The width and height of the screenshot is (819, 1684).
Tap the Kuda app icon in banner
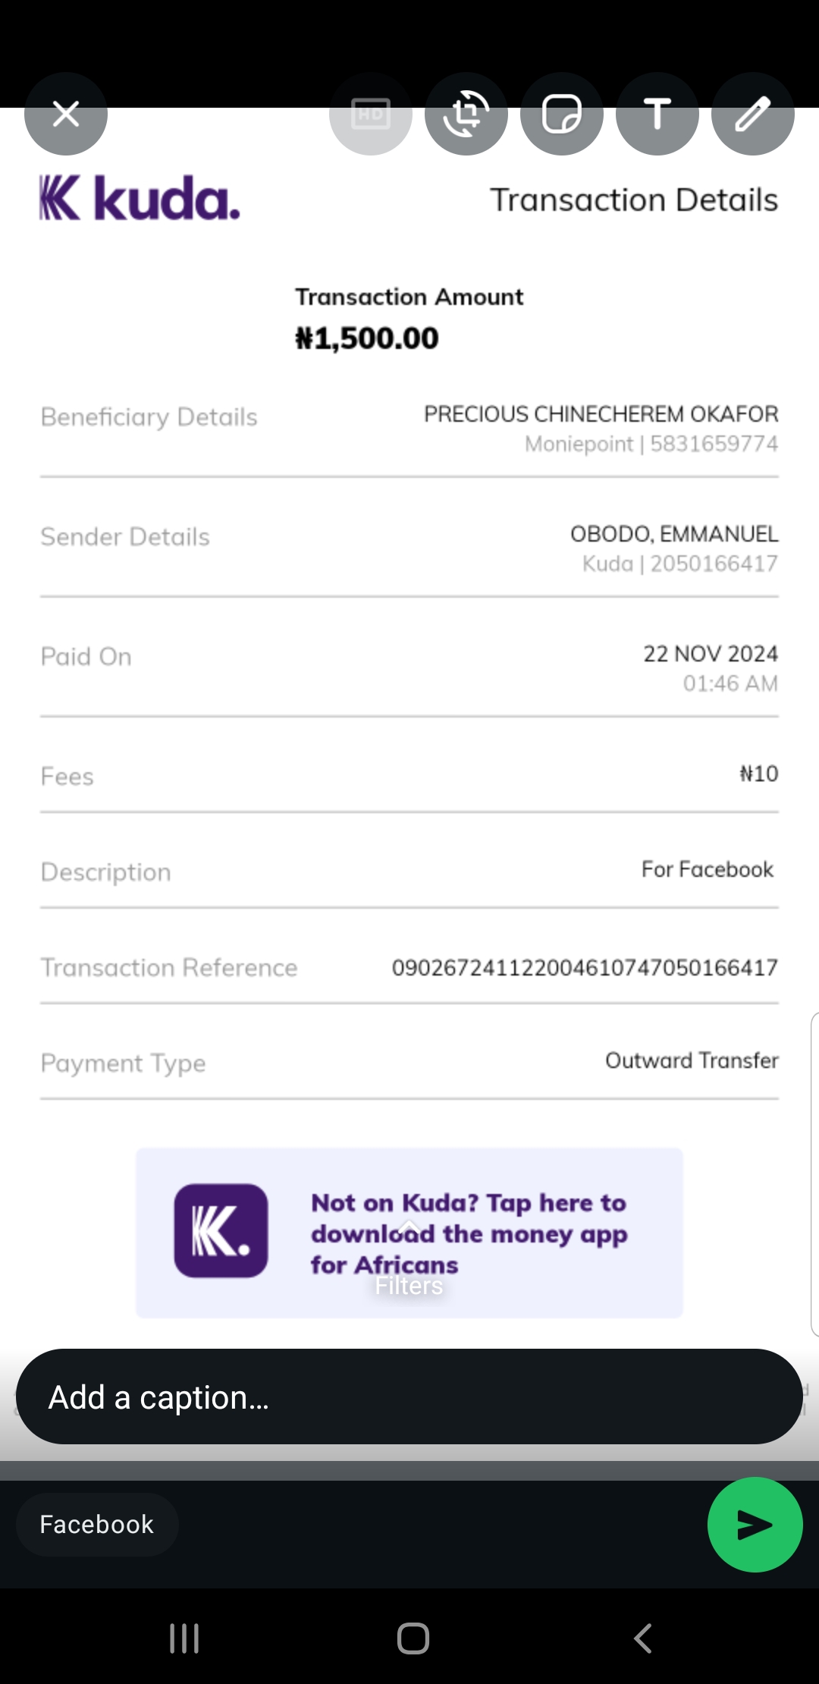point(221,1230)
